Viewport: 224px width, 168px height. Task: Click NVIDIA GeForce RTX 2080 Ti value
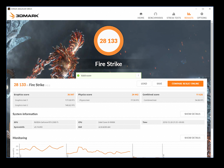coord(46,122)
